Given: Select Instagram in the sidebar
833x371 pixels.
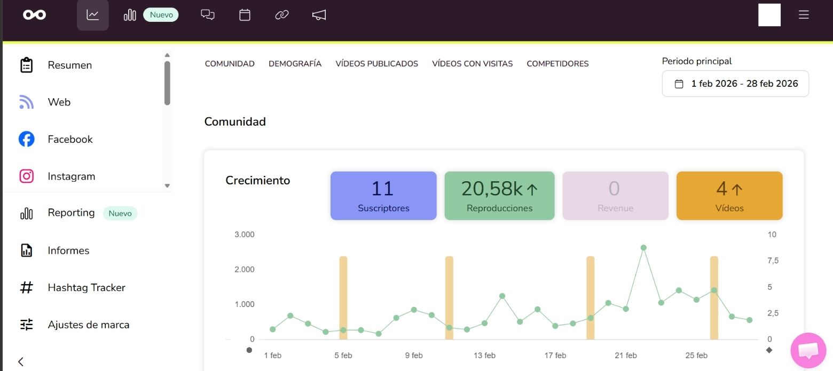Looking at the screenshot, I should [72, 176].
